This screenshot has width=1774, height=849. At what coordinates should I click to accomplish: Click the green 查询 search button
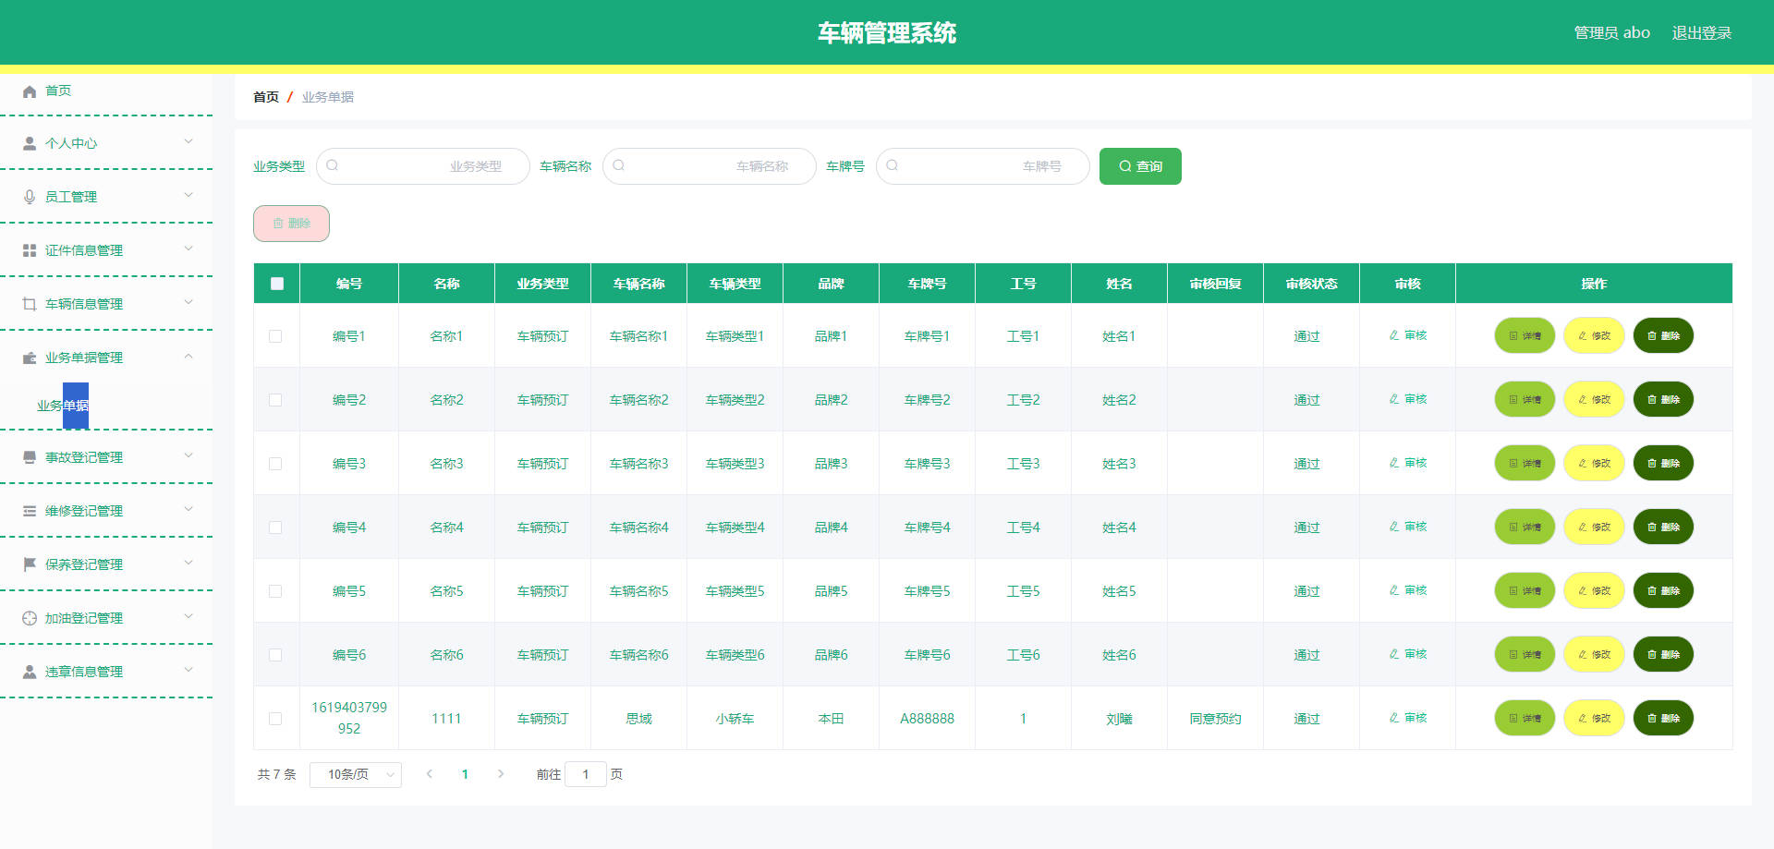click(x=1140, y=166)
